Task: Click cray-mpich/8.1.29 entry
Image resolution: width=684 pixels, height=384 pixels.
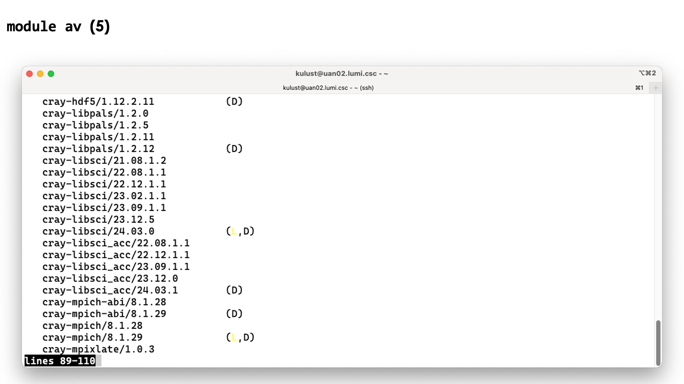Action: [x=93, y=337]
